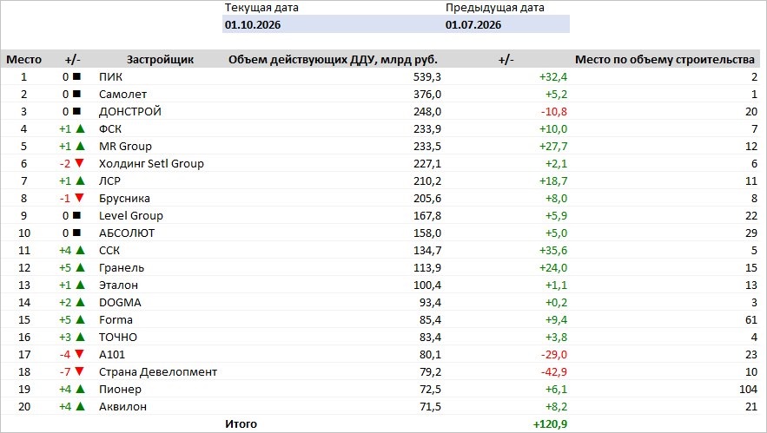Click the black square icon in Самолет row
This screenshot has width=767, height=433.
(x=76, y=94)
